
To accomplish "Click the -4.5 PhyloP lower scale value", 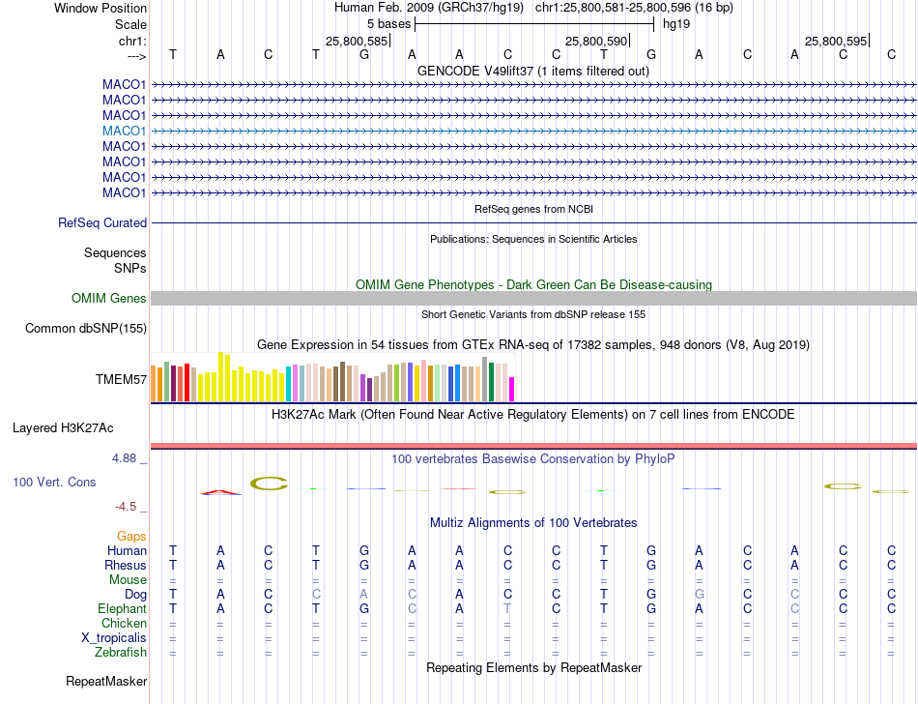I will tap(126, 507).
